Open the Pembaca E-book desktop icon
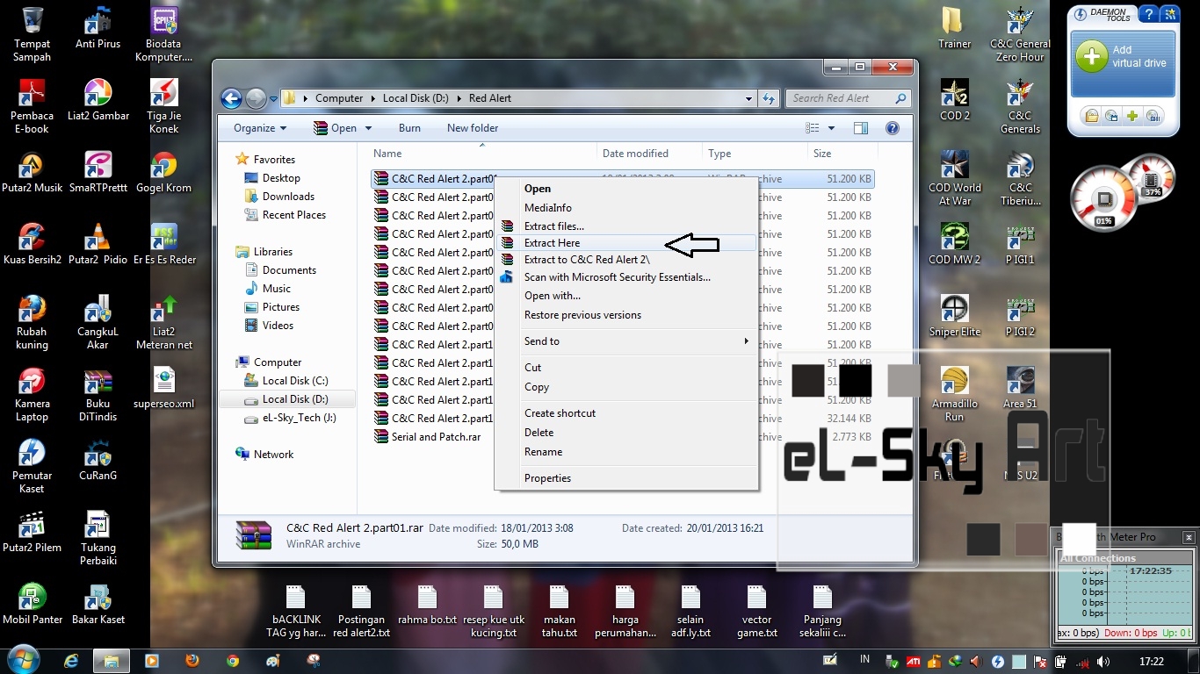The width and height of the screenshot is (1200, 674). point(33,105)
